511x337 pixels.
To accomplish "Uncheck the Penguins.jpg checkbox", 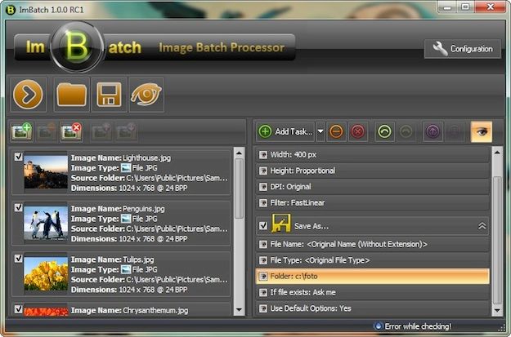I will (19, 207).
